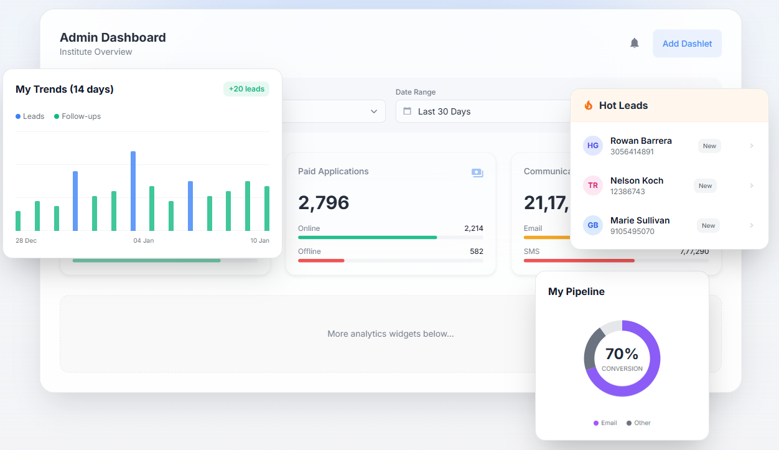Click the Paid Applications money icon
The image size is (779, 450).
tap(477, 172)
